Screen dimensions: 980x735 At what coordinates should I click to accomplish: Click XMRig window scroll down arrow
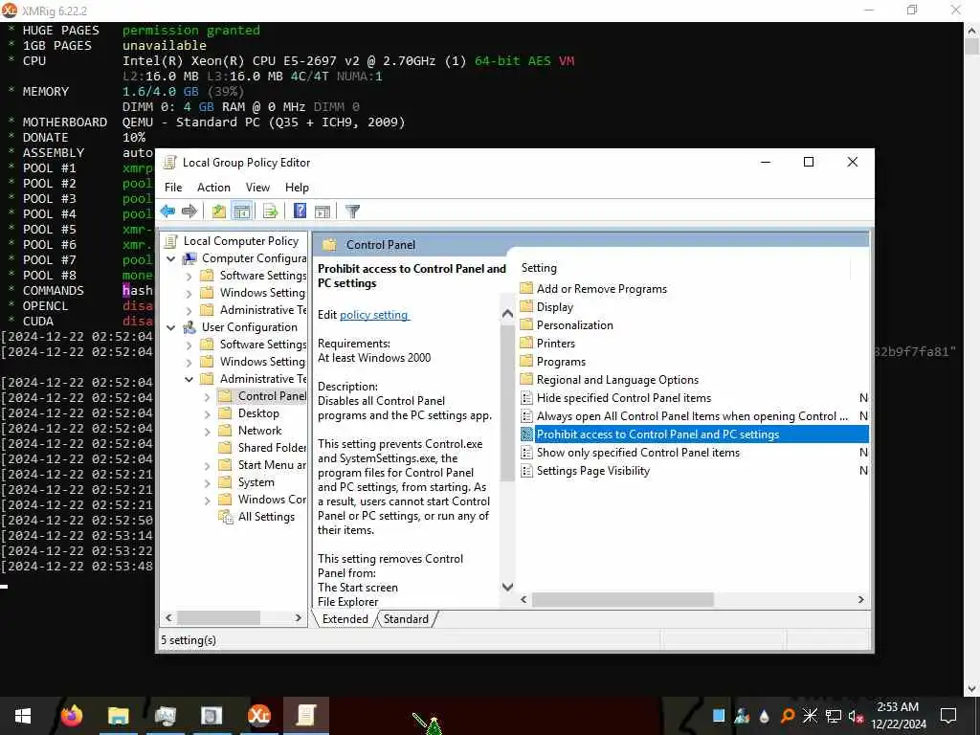(x=971, y=689)
